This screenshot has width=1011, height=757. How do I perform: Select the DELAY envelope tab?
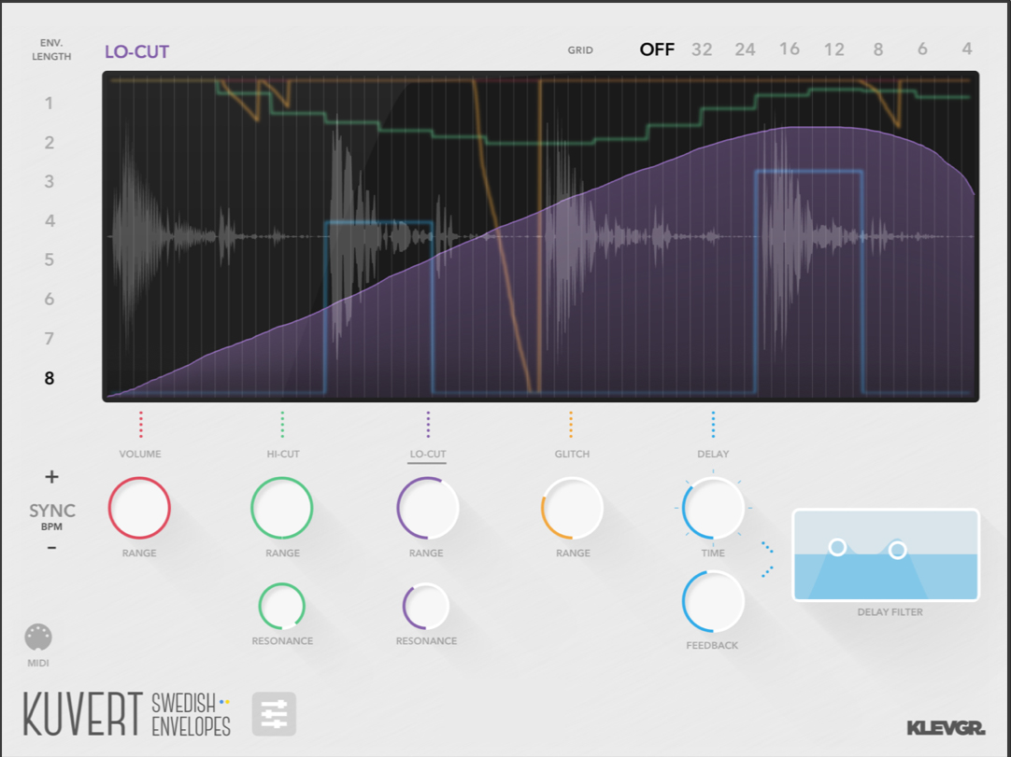pyautogui.click(x=713, y=455)
